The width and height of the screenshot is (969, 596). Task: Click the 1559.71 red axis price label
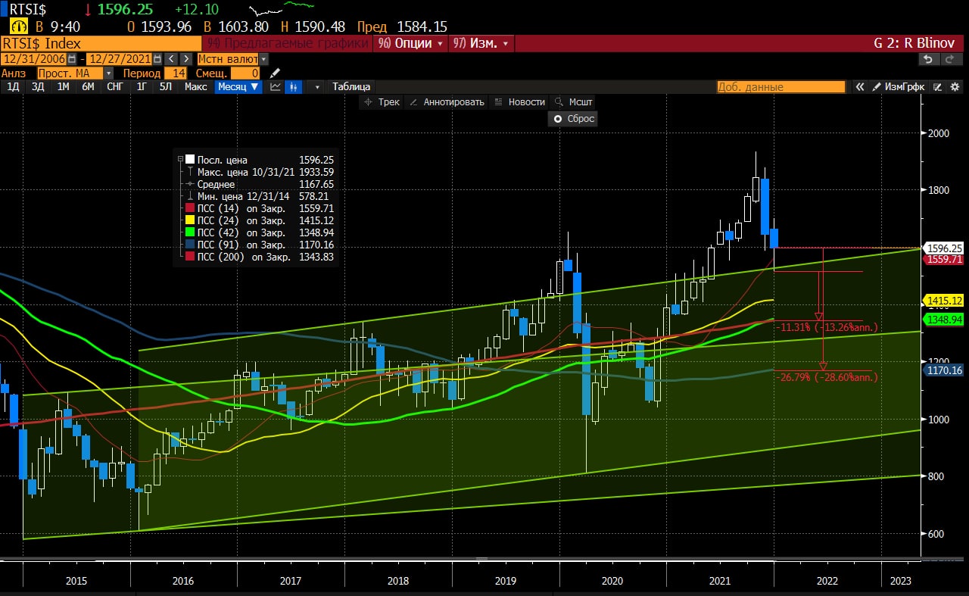[944, 259]
